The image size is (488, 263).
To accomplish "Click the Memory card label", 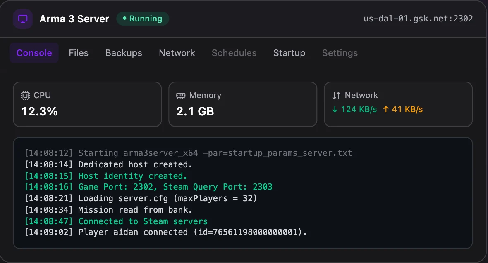I will click(x=205, y=95).
